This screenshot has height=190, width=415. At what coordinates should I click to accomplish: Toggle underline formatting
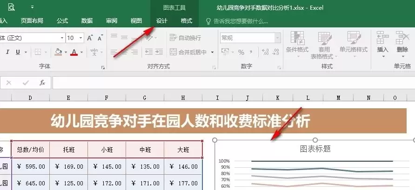click(18, 52)
